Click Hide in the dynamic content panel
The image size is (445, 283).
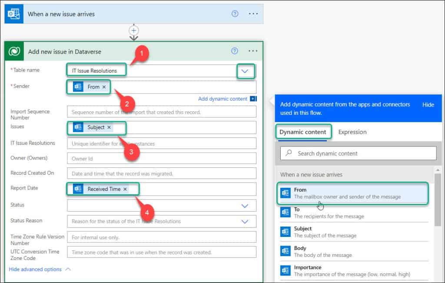pos(428,105)
